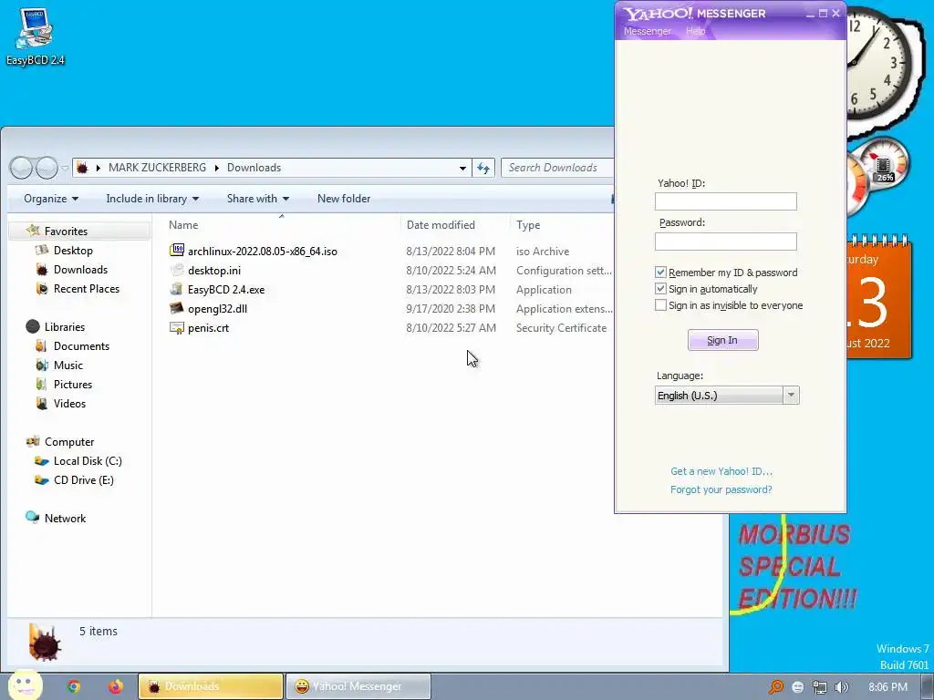Viewport: 934px width, 700px height.
Task: Click the desktop.ini file icon
Action: coord(177,270)
